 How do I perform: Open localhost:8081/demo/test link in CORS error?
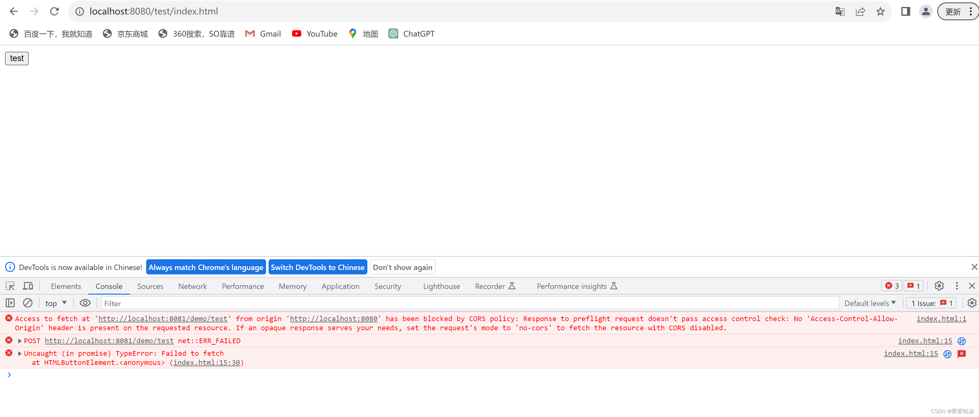[163, 319]
